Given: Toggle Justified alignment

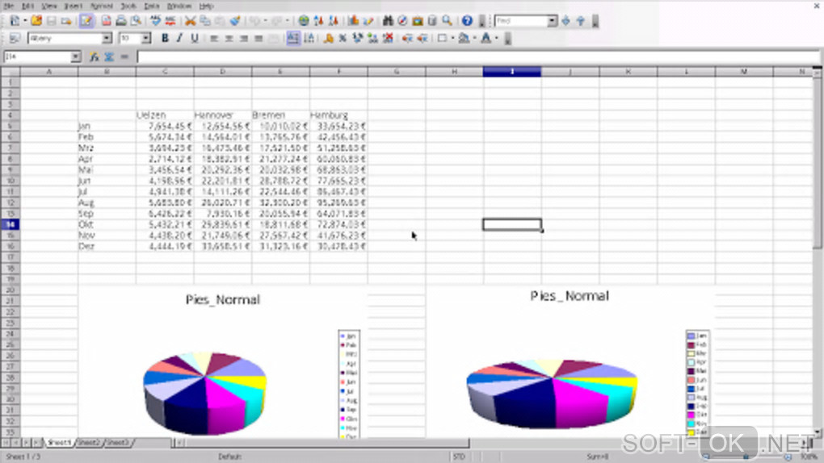Looking at the screenshot, I should coord(259,39).
